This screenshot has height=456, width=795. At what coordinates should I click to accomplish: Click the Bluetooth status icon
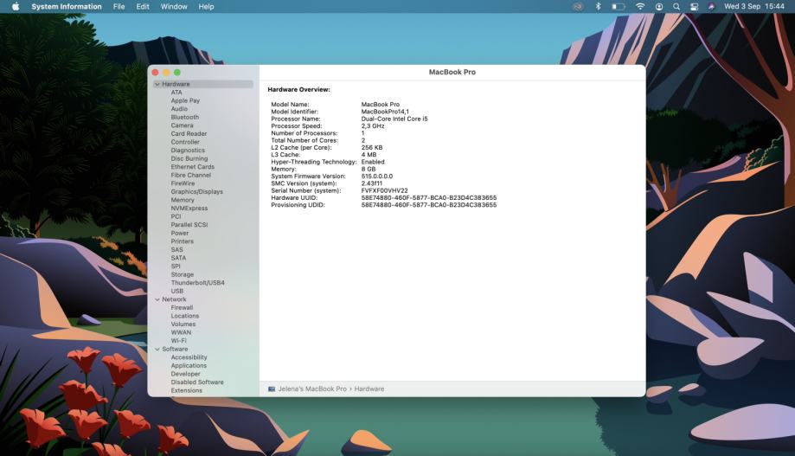(598, 6)
